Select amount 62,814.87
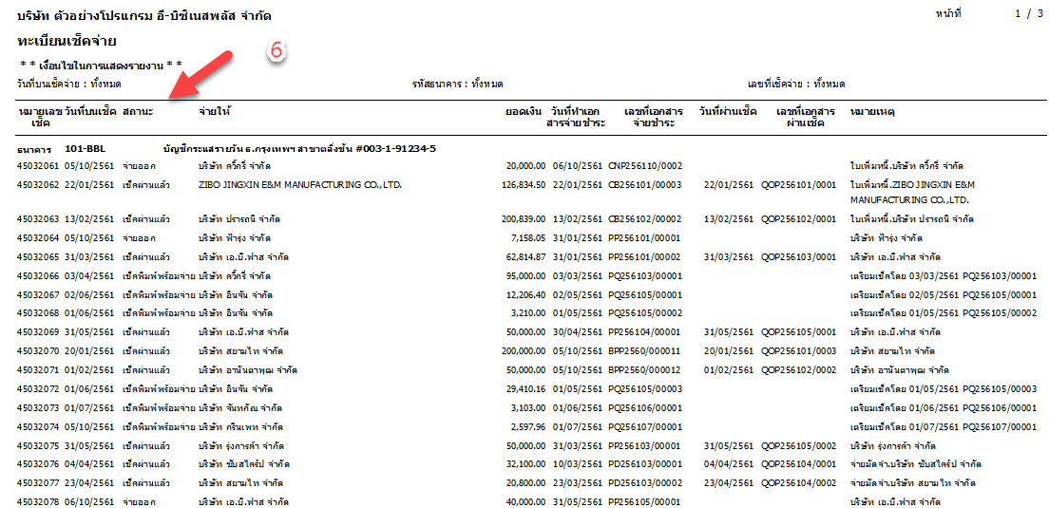Image resolution: width=1049 pixels, height=508 pixels. pos(525,256)
